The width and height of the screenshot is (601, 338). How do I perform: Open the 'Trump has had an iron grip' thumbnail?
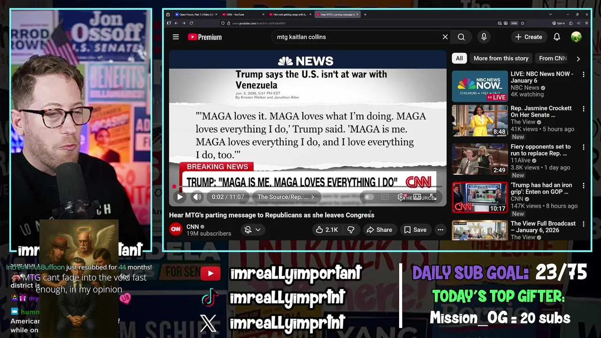point(480,198)
